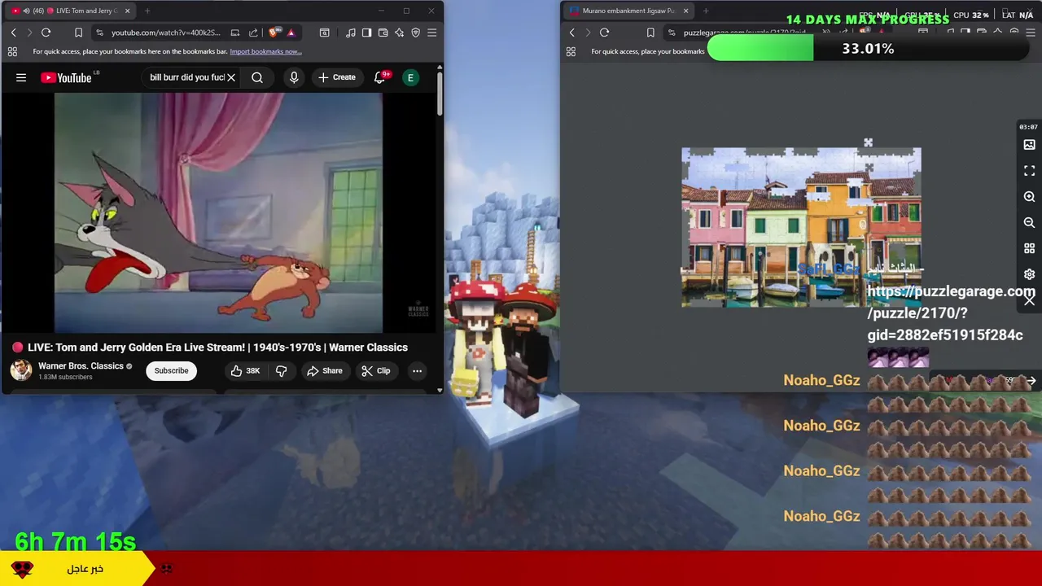Open the Brave VPN shield icon
Image resolution: width=1042 pixels, height=586 pixels.
(415, 33)
